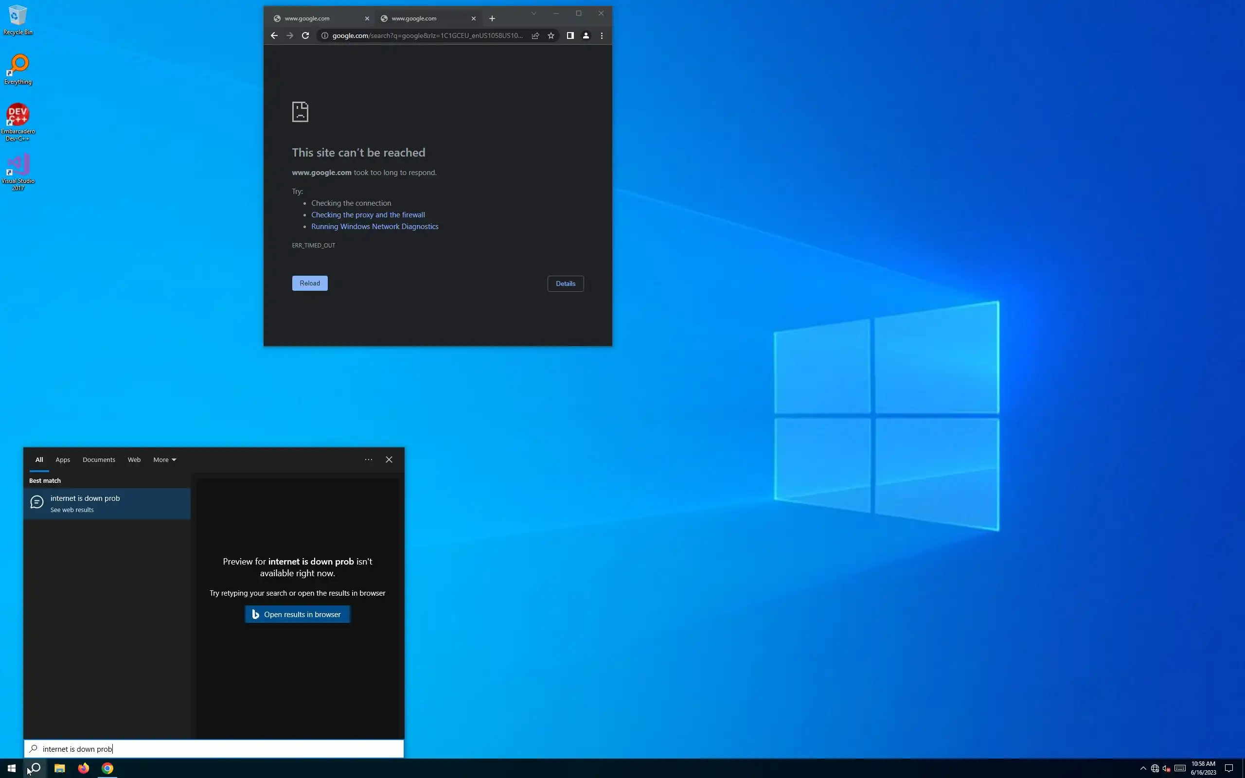Image resolution: width=1245 pixels, height=778 pixels.
Task: Bookmark this page with star icon
Action: [551, 35]
